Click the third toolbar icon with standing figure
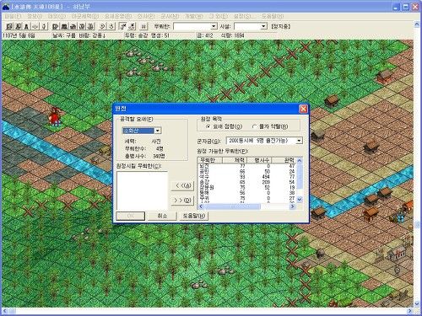 coord(26,26)
